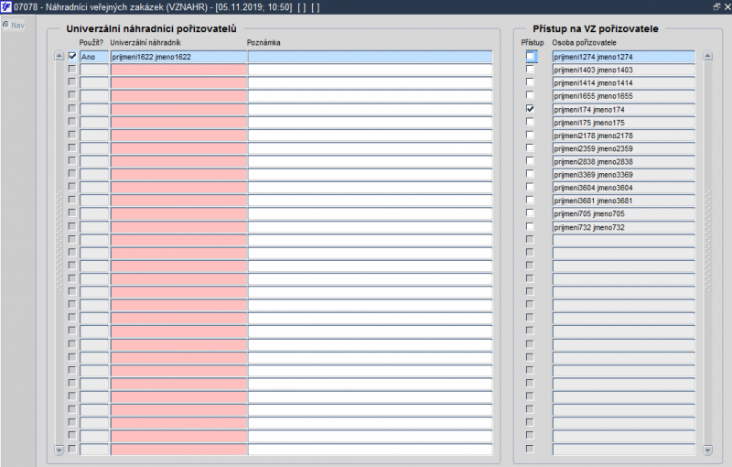Select person prijmeni1414 jmeno1414
Viewport: 732px width, 467px height.
point(623,83)
